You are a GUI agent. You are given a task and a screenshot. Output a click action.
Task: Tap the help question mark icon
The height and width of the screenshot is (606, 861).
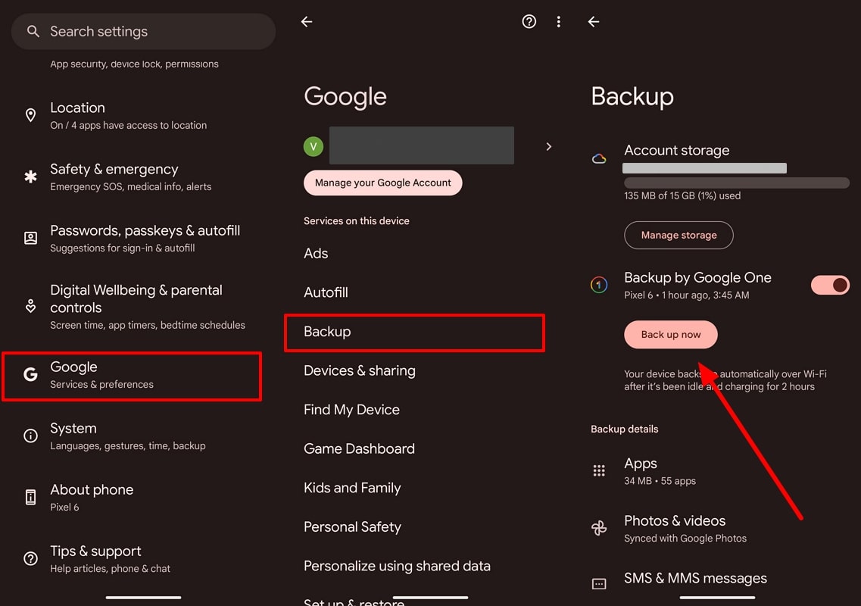pos(529,22)
